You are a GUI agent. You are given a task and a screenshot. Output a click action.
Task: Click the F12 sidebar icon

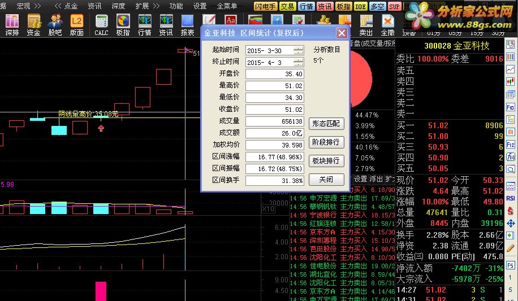pos(511,145)
